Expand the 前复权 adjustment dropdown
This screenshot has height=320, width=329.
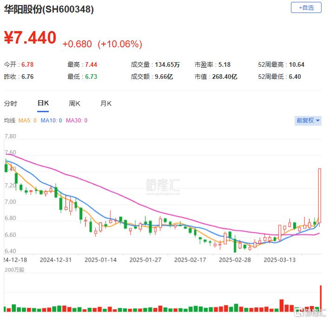pyautogui.click(x=308, y=121)
